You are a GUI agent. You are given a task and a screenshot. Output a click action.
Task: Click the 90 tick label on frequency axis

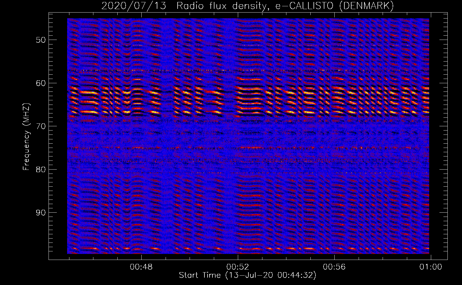click(41, 213)
